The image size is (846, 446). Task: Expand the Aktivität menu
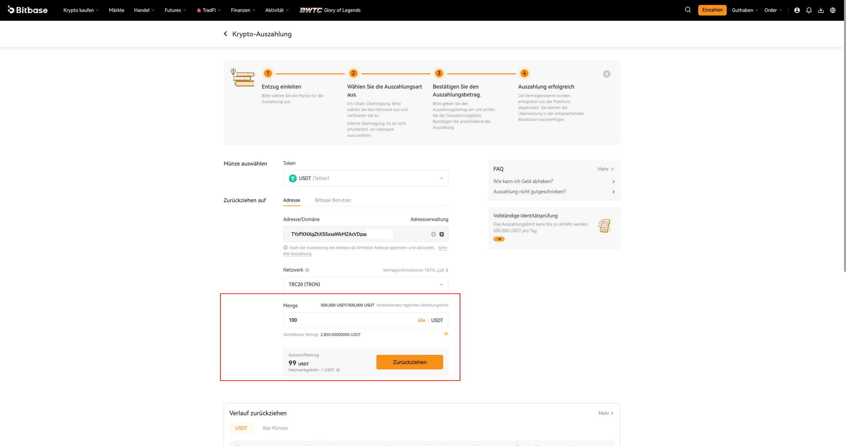pyautogui.click(x=277, y=10)
